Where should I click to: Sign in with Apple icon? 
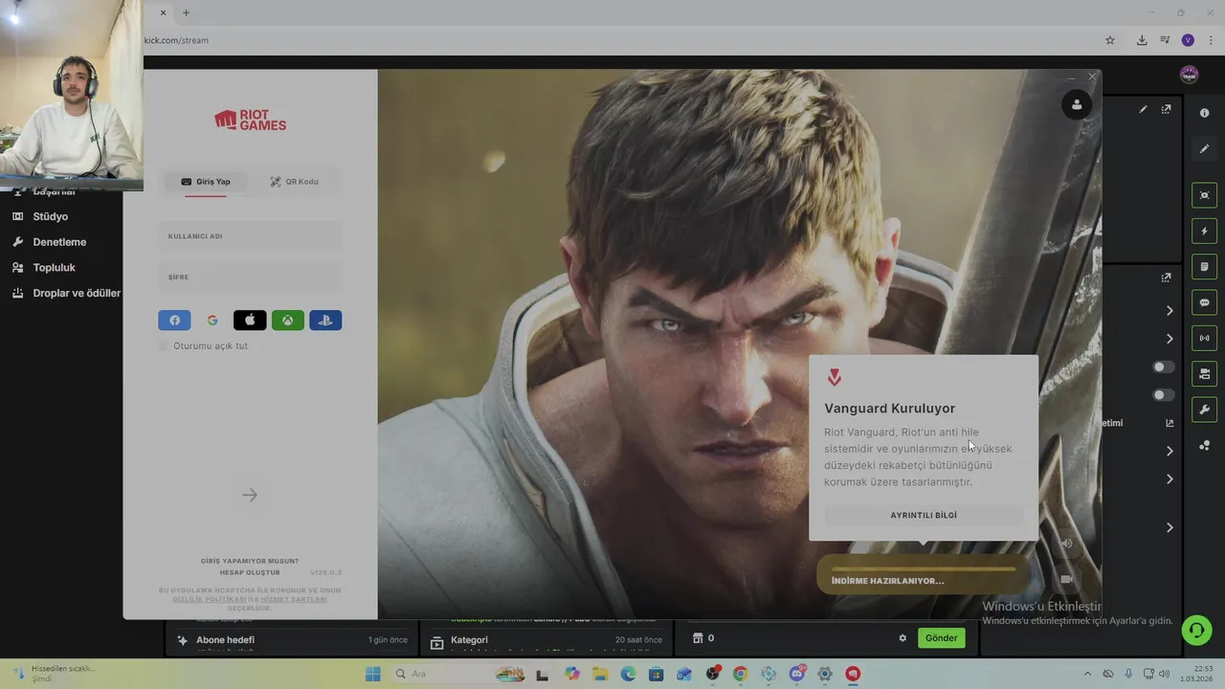click(250, 321)
